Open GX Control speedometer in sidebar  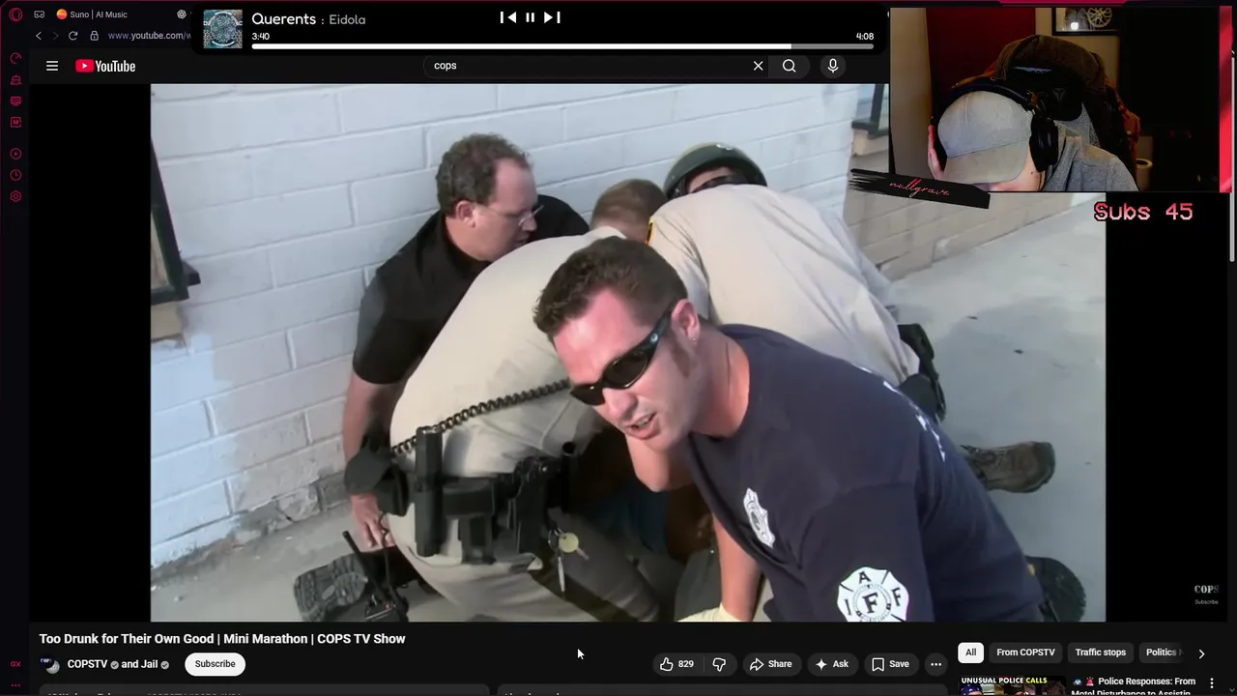pyautogui.click(x=15, y=58)
